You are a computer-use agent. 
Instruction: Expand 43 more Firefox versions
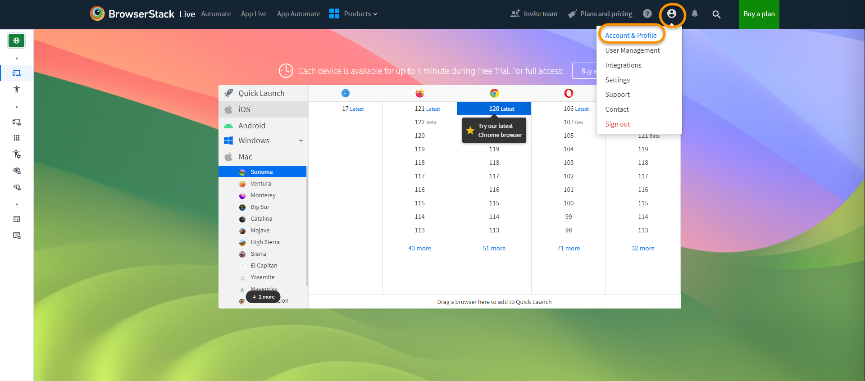[419, 248]
